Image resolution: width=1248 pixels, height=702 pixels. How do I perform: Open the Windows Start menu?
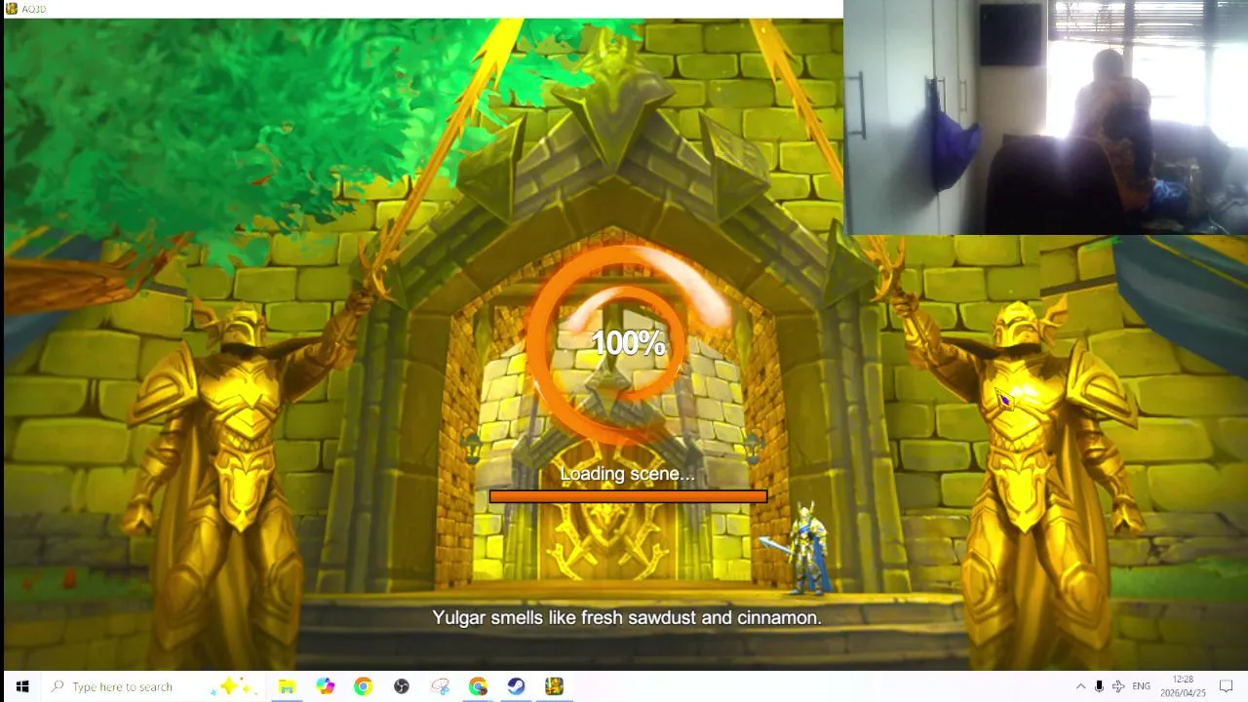click(x=21, y=686)
